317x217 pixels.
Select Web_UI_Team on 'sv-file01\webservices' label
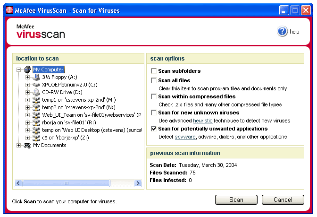click(92, 115)
